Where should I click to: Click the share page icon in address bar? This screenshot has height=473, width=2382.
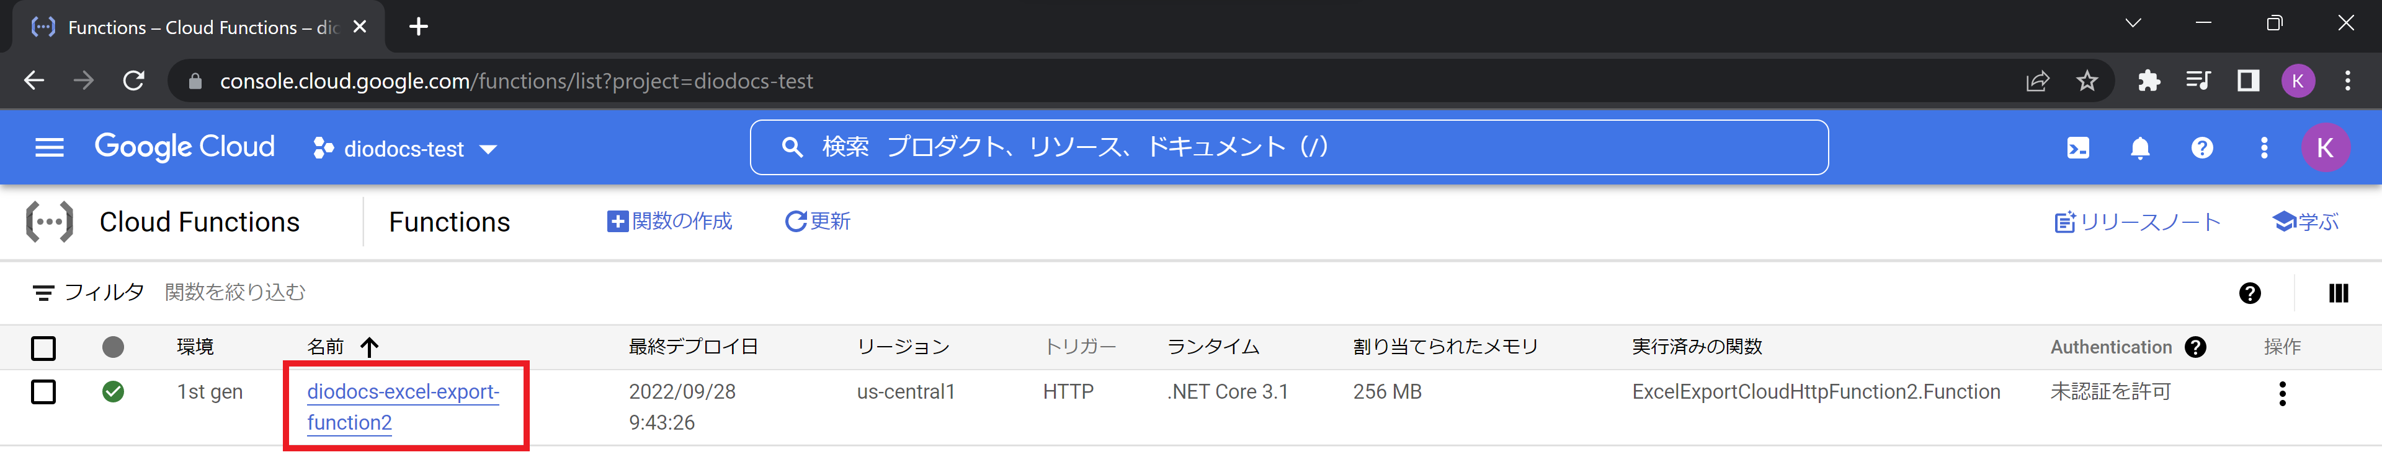coord(2037,81)
